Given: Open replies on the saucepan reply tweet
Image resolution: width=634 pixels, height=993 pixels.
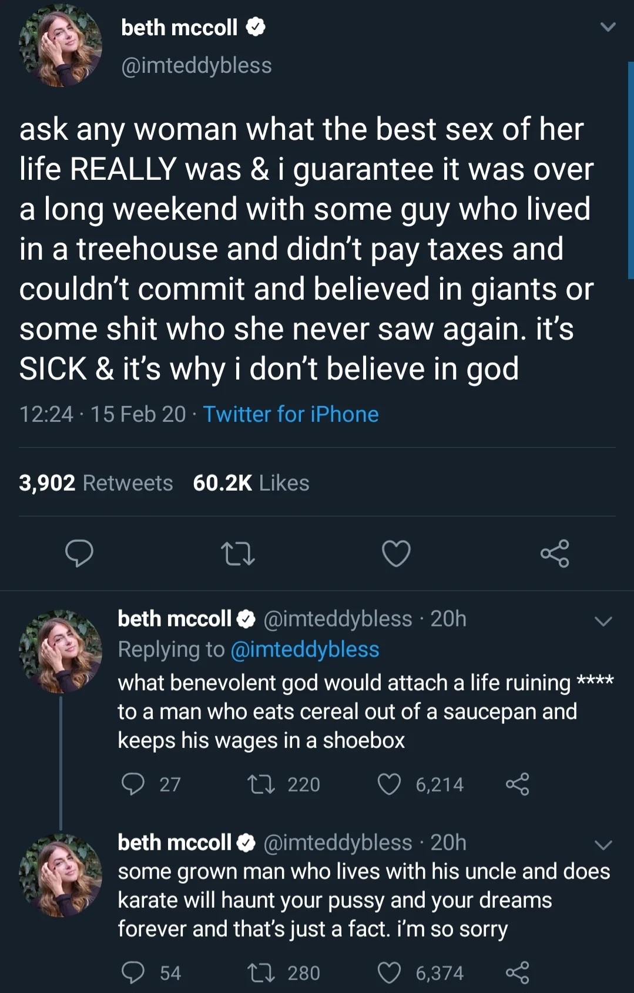Looking at the screenshot, I should (133, 784).
